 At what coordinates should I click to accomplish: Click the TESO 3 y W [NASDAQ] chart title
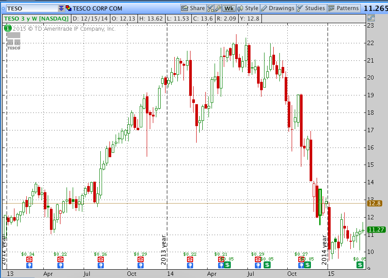(x=36, y=18)
